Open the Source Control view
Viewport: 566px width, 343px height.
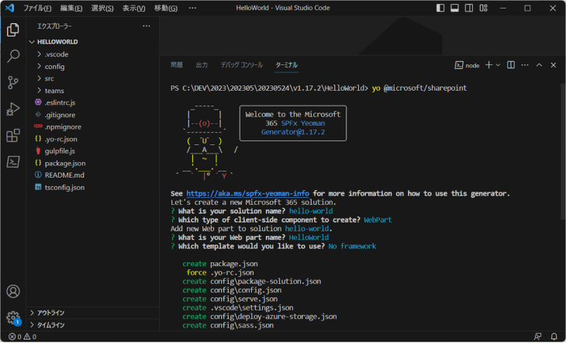[x=13, y=82]
